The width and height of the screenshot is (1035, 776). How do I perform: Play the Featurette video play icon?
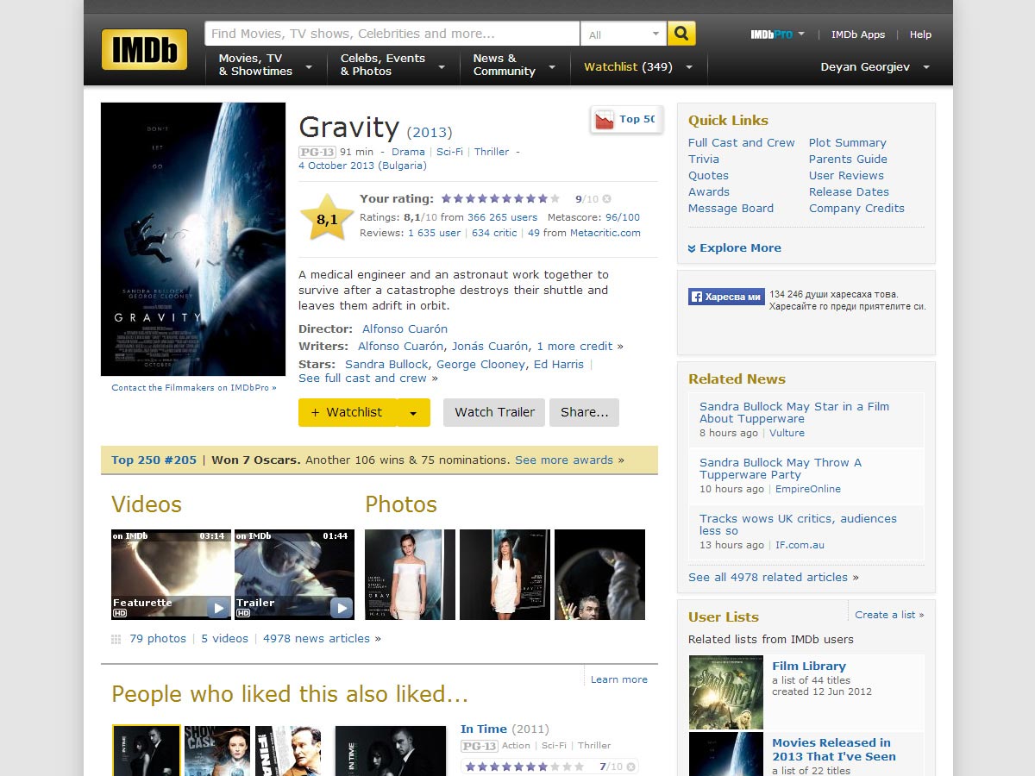point(218,608)
